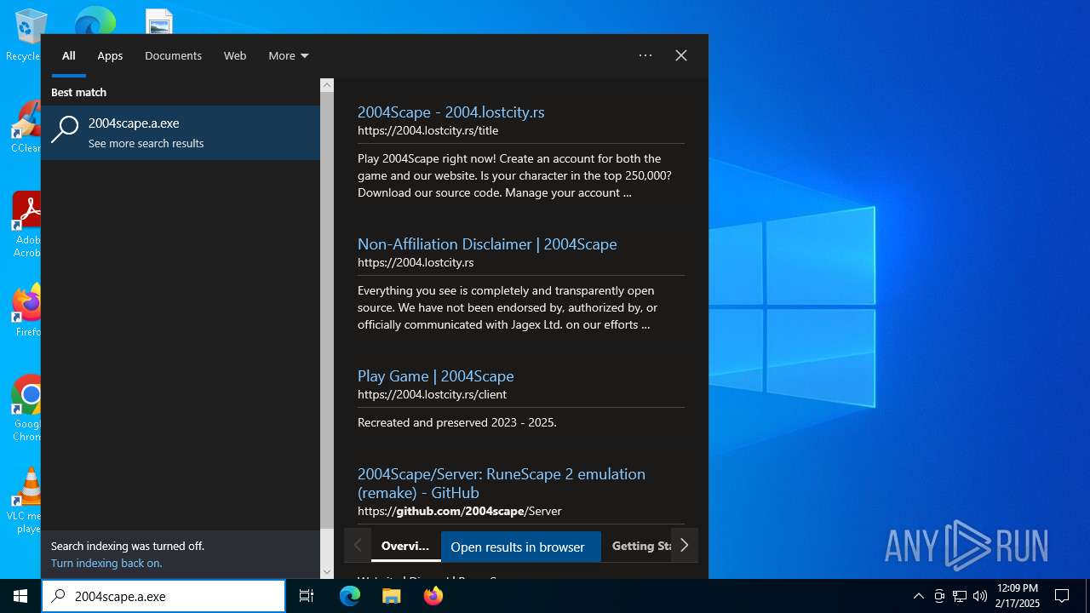Select the Recycle Bin desktop icon
The height and width of the screenshot is (613, 1090).
point(26,35)
